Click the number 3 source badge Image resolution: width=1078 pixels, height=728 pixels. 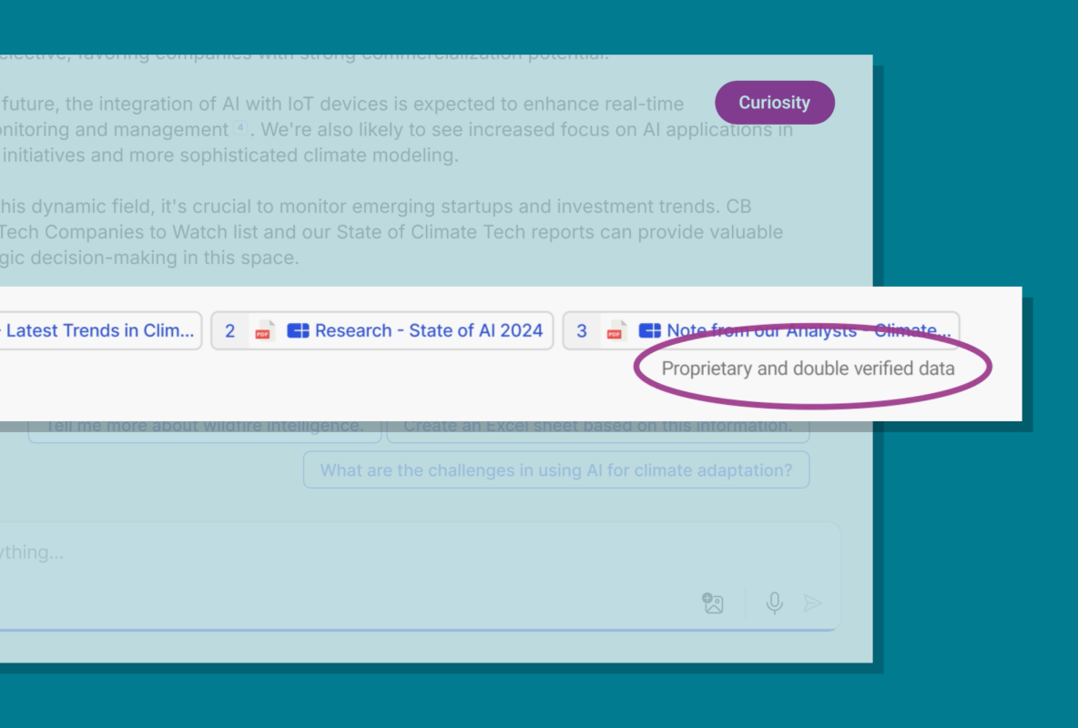(582, 331)
